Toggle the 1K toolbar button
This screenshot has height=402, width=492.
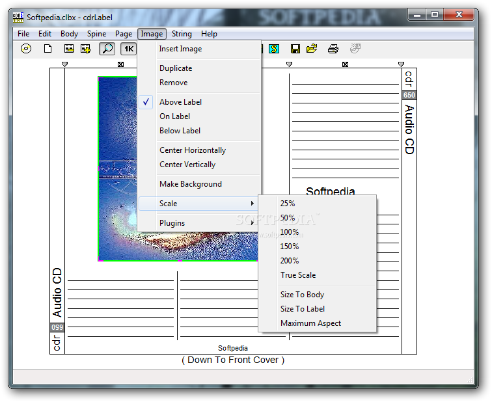[129, 49]
